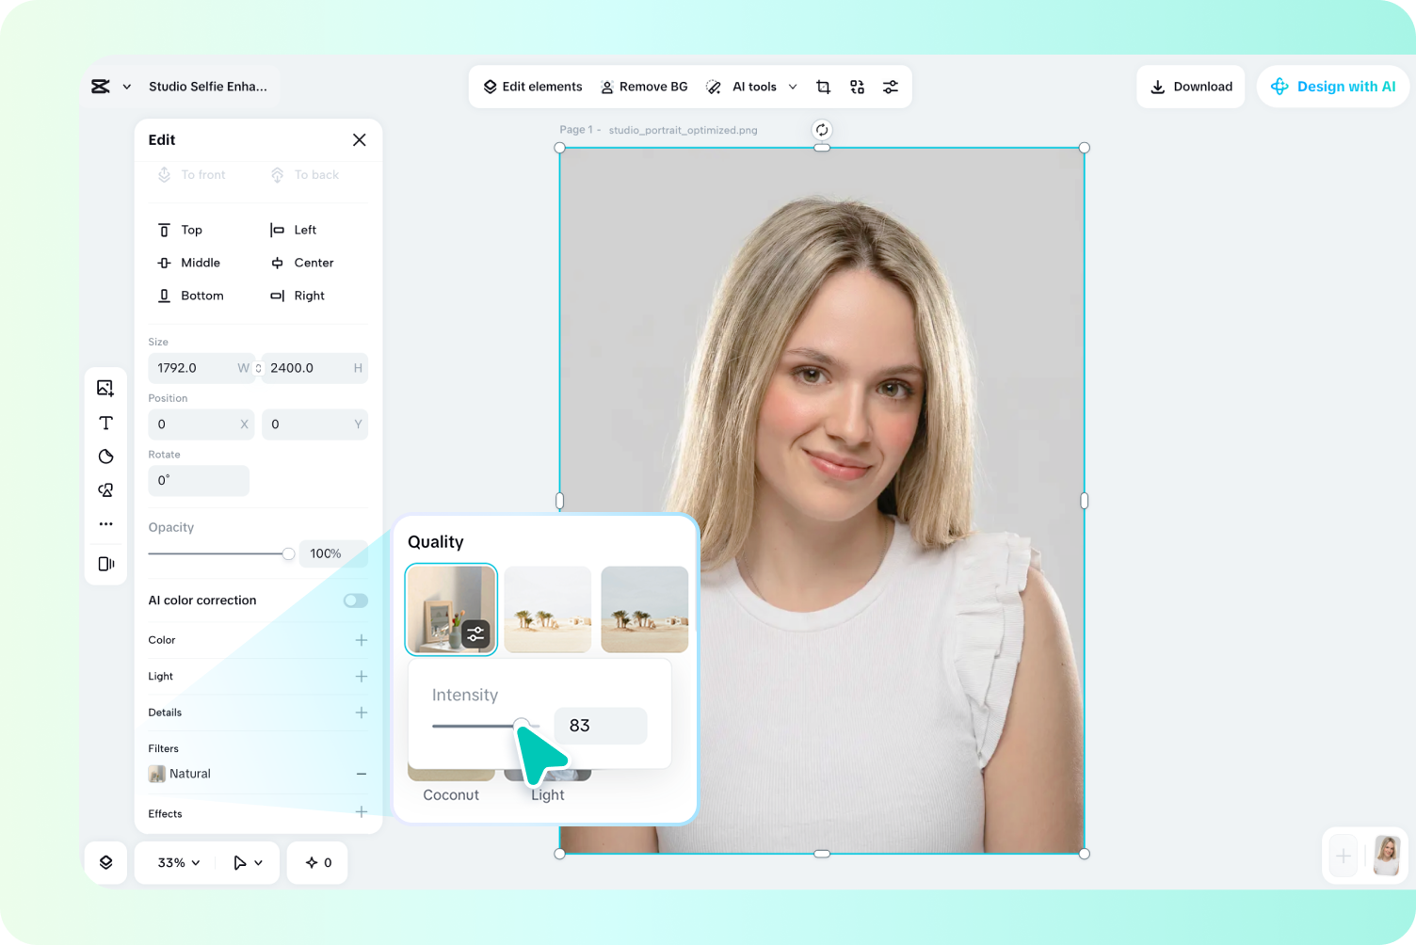
Task: Open the Adjustments sliders icon in toolbar
Action: [891, 86]
